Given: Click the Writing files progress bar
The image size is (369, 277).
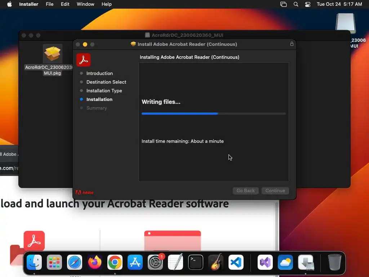Looking at the screenshot, I should coord(213,114).
